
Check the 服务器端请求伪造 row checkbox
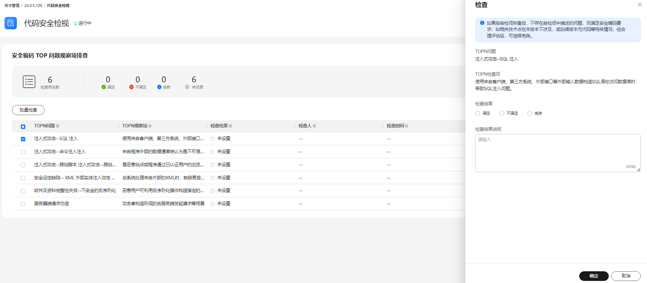point(23,204)
